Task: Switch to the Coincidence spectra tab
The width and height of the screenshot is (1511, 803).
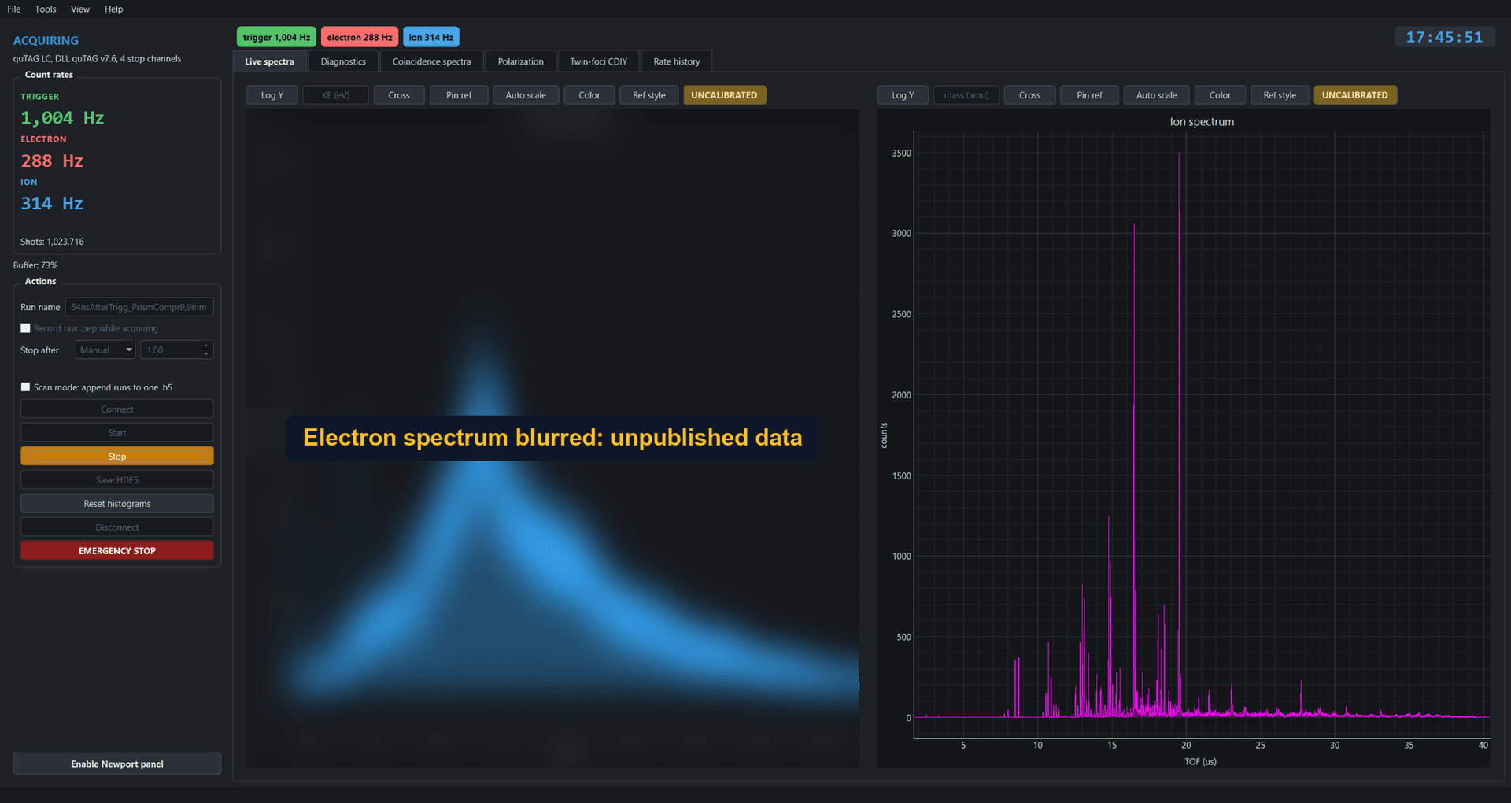Action: (x=431, y=61)
